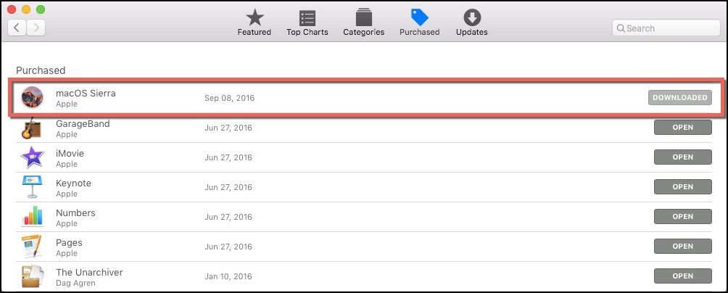The width and height of the screenshot is (728, 293).
Task: Launch Keynote via Open button
Action: tap(682, 186)
